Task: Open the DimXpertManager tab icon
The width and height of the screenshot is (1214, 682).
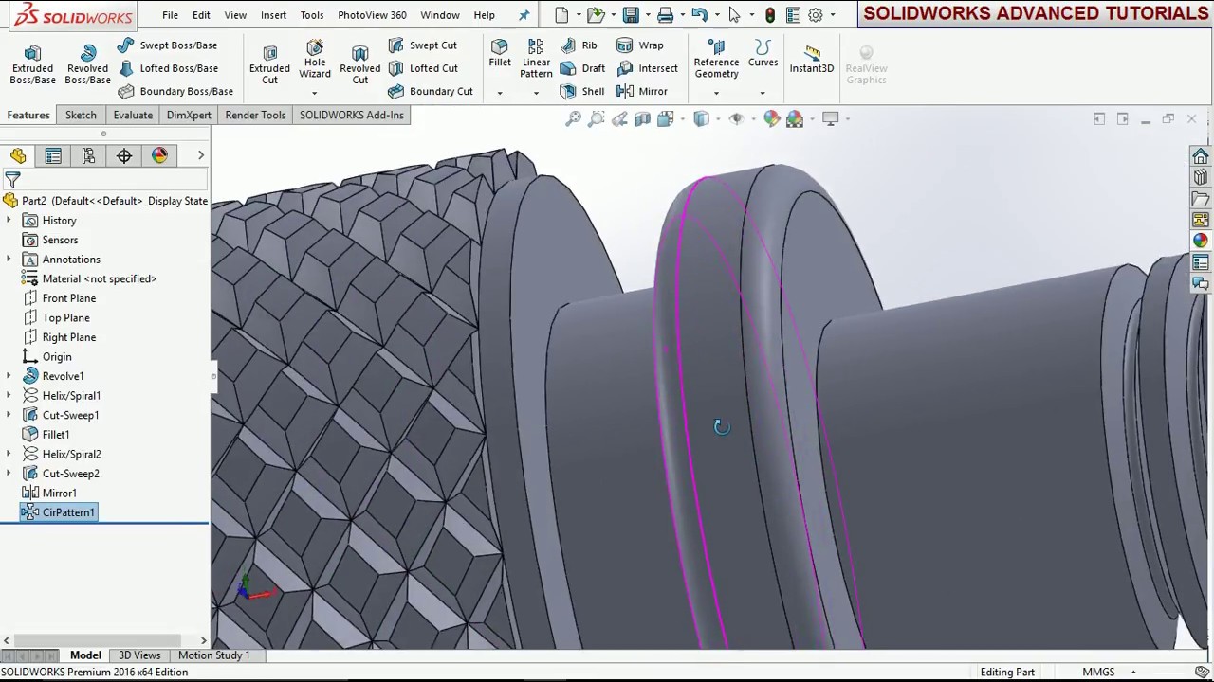Action: click(124, 155)
